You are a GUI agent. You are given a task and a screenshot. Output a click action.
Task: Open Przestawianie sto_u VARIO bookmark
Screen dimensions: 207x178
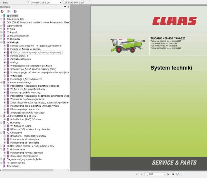tap(35, 106)
